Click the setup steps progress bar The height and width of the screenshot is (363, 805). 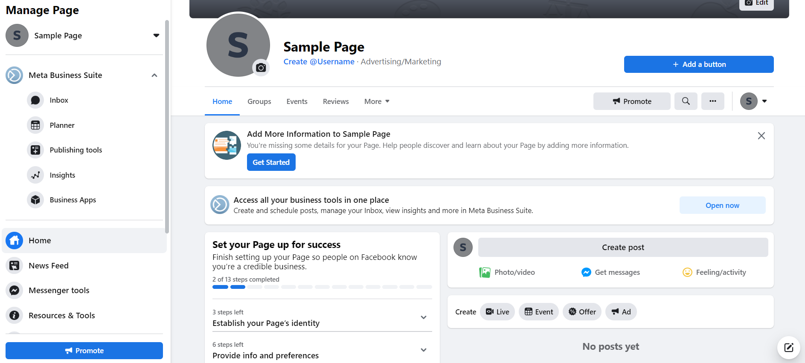(322, 287)
